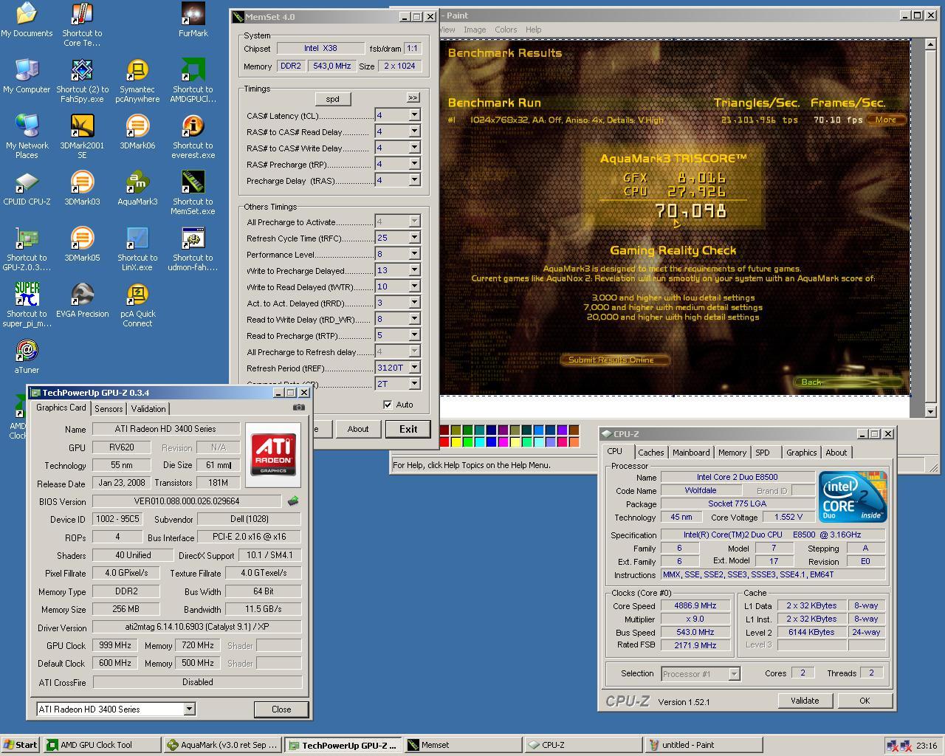Open the Super Pi shortcut icon
The height and width of the screenshot is (756, 945).
pos(27,305)
